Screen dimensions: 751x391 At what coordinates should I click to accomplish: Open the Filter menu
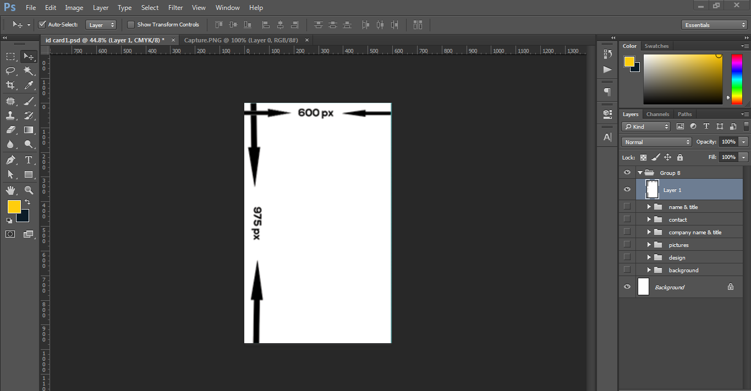176,8
